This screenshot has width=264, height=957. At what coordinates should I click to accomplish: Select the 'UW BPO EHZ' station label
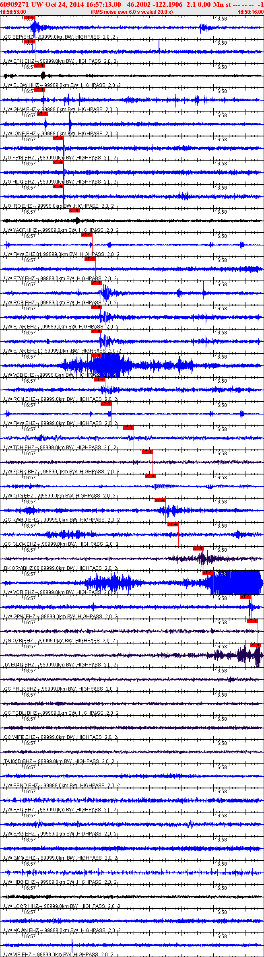[19, 810]
